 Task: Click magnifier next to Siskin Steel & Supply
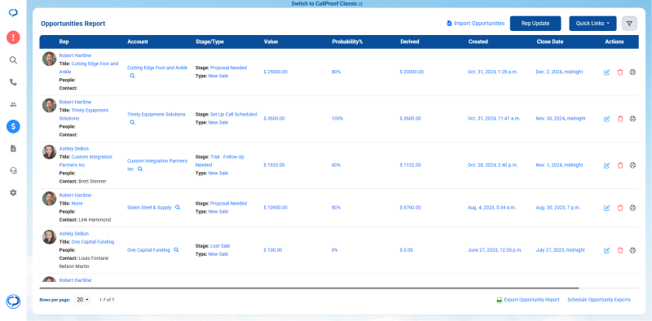point(178,207)
